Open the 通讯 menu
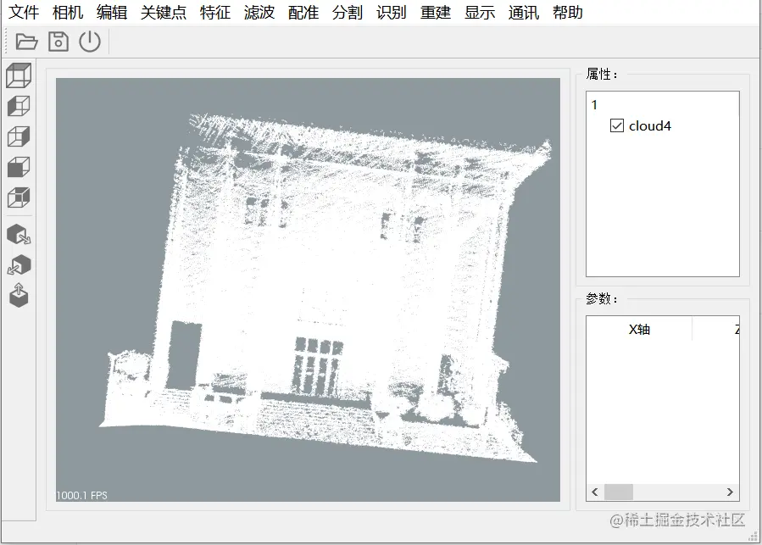 click(523, 12)
